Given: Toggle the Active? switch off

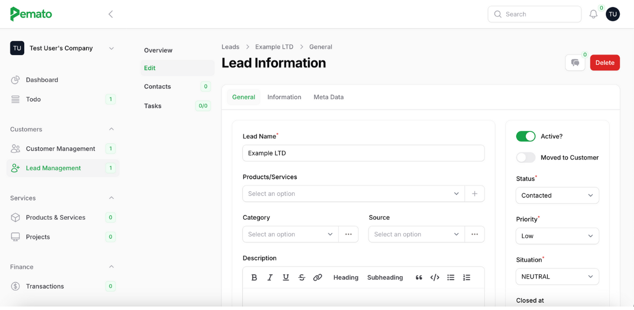Looking at the screenshot, I should tap(526, 136).
